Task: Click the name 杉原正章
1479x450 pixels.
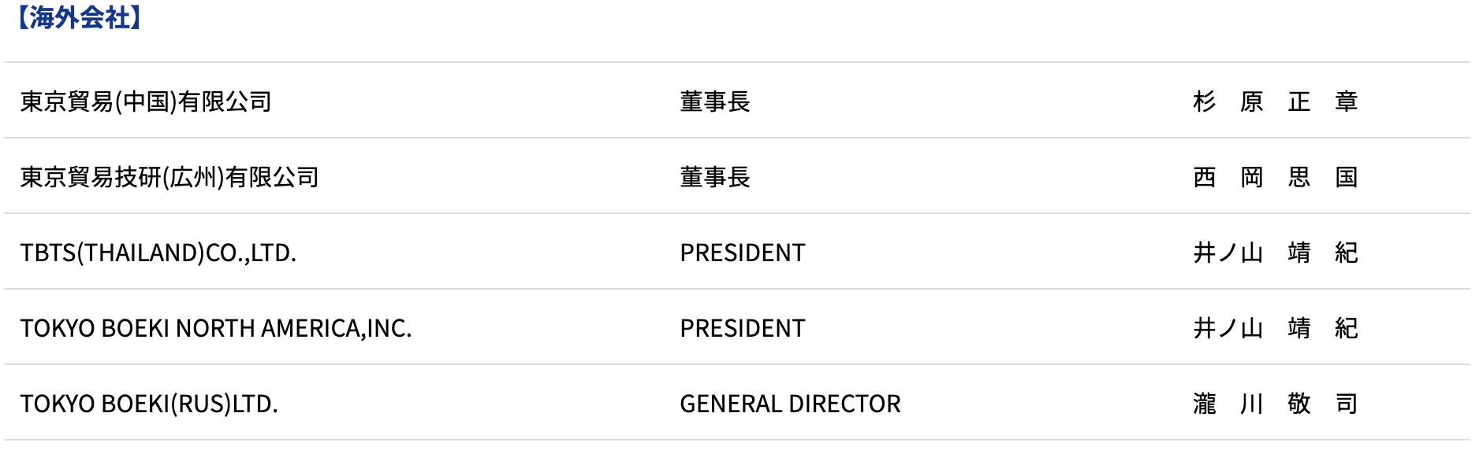Action: (x=1276, y=101)
